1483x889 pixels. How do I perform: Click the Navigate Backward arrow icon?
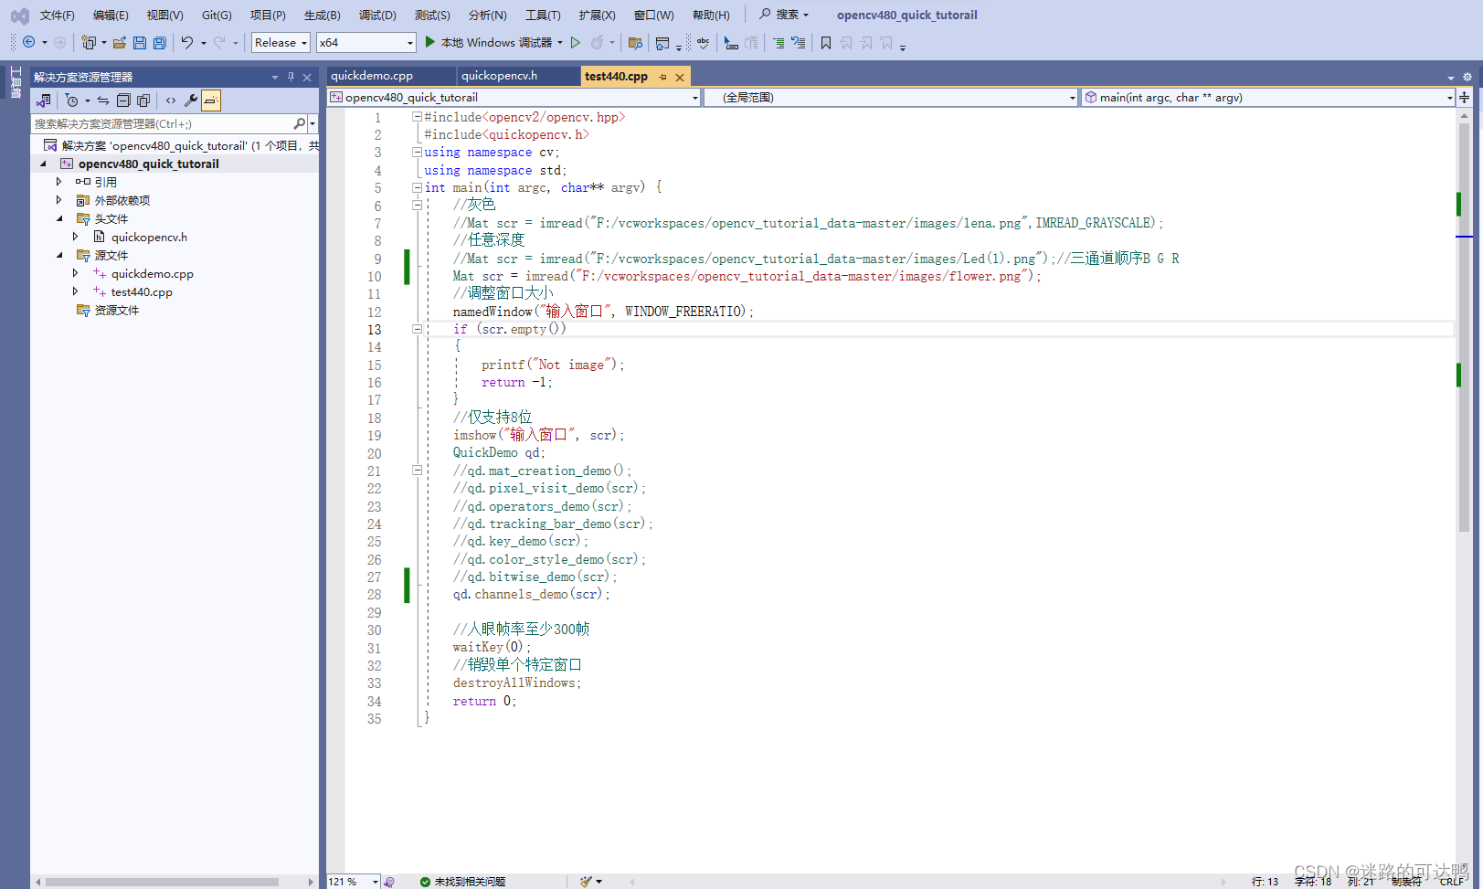tap(29, 42)
